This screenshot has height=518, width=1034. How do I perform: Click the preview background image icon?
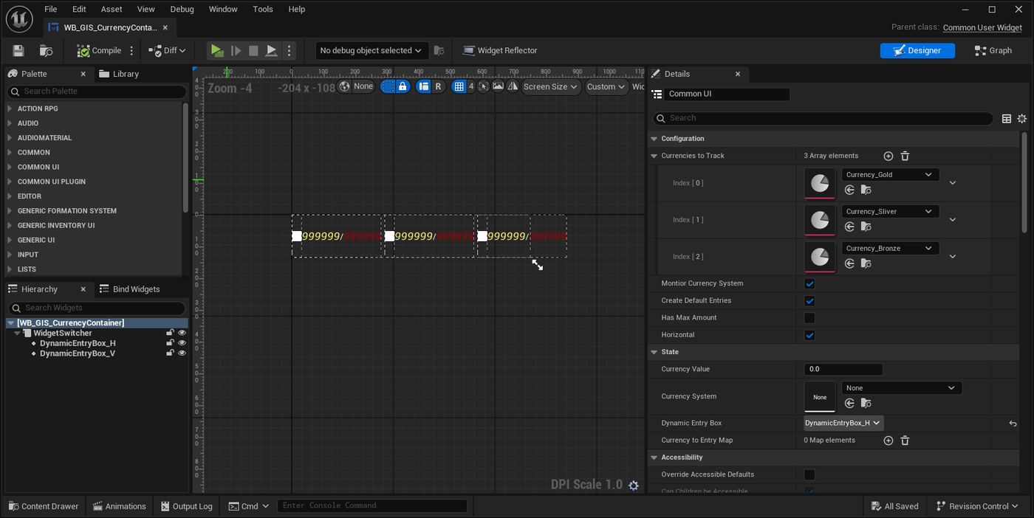[x=498, y=86]
